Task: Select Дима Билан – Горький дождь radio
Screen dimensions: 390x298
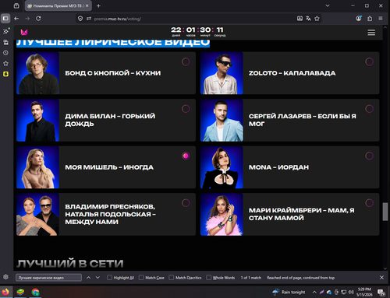Action: 186,109
